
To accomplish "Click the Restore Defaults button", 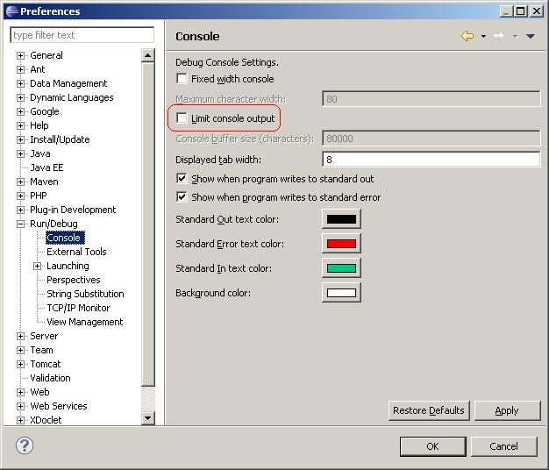I will tap(429, 410).
